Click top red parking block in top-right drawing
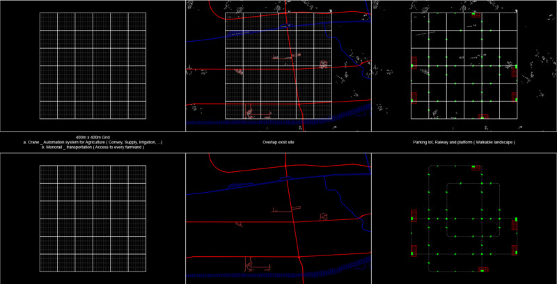This screenshot has width=557, height=284. pos(477,13)
